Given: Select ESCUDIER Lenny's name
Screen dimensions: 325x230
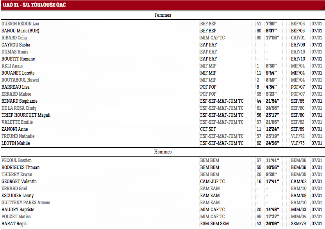Looking at the screenshot, I should pyautogui.click(x=18, y=196).
